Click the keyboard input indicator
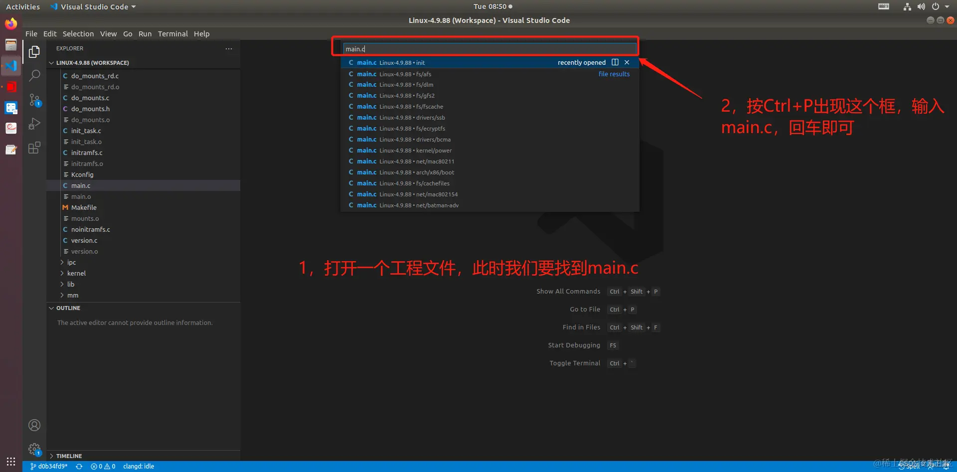This screenshot has height=472, width=957. pos(884,6)
